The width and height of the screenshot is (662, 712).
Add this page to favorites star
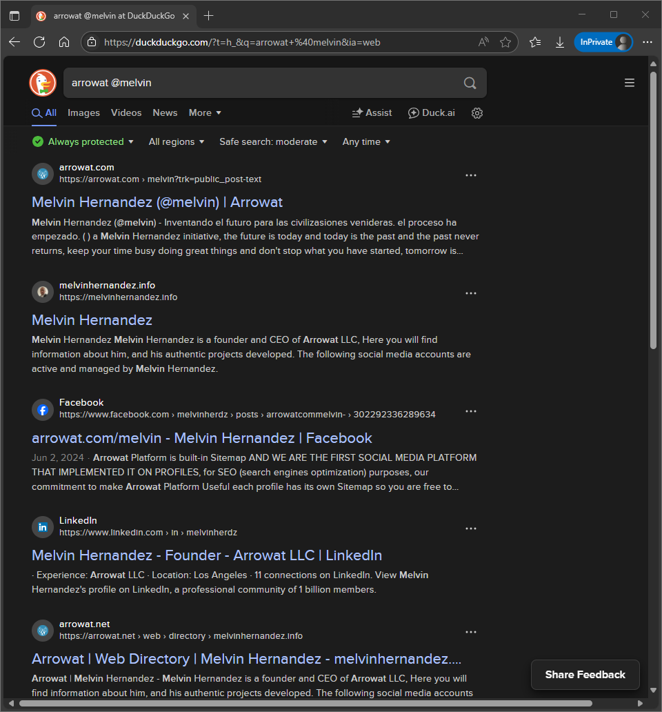(x=505, y=42)
